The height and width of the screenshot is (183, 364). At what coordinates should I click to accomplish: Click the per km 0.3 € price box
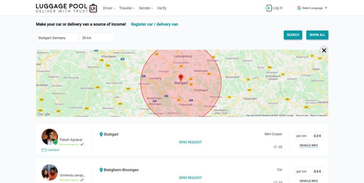[309, 136]
